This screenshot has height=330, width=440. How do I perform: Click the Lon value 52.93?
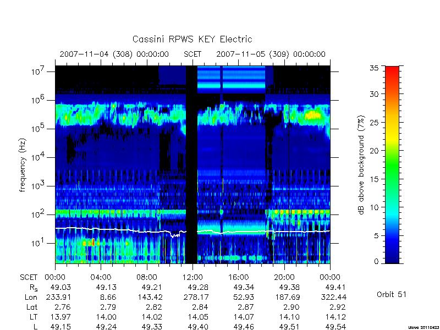click(x=244, y=297)
